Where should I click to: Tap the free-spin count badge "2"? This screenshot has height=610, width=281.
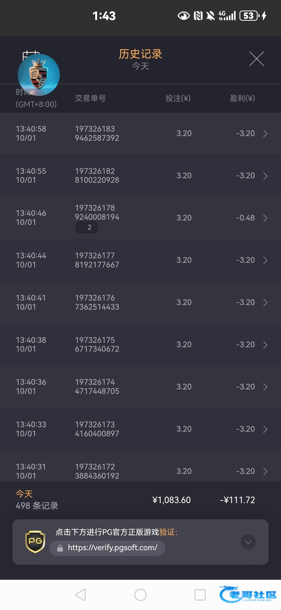(87, 227)
